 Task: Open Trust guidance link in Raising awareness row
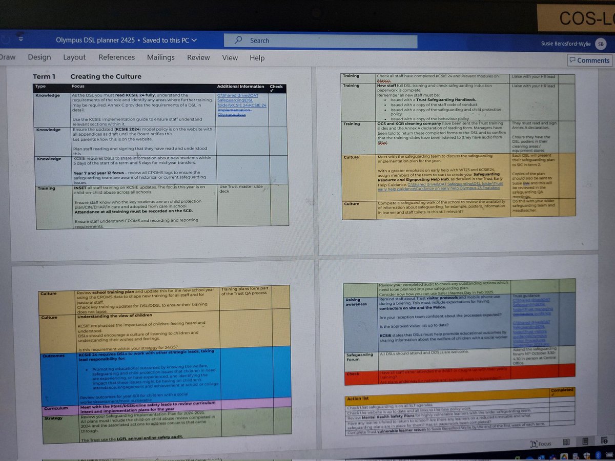click(534, 308)
